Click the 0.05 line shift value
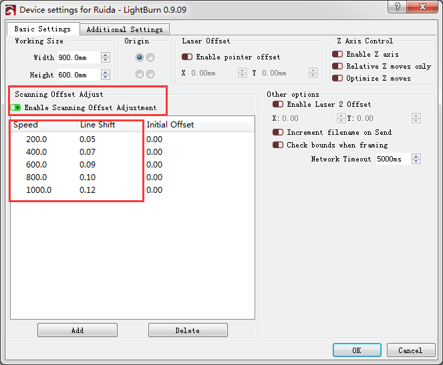 click(x=88, y=139)
